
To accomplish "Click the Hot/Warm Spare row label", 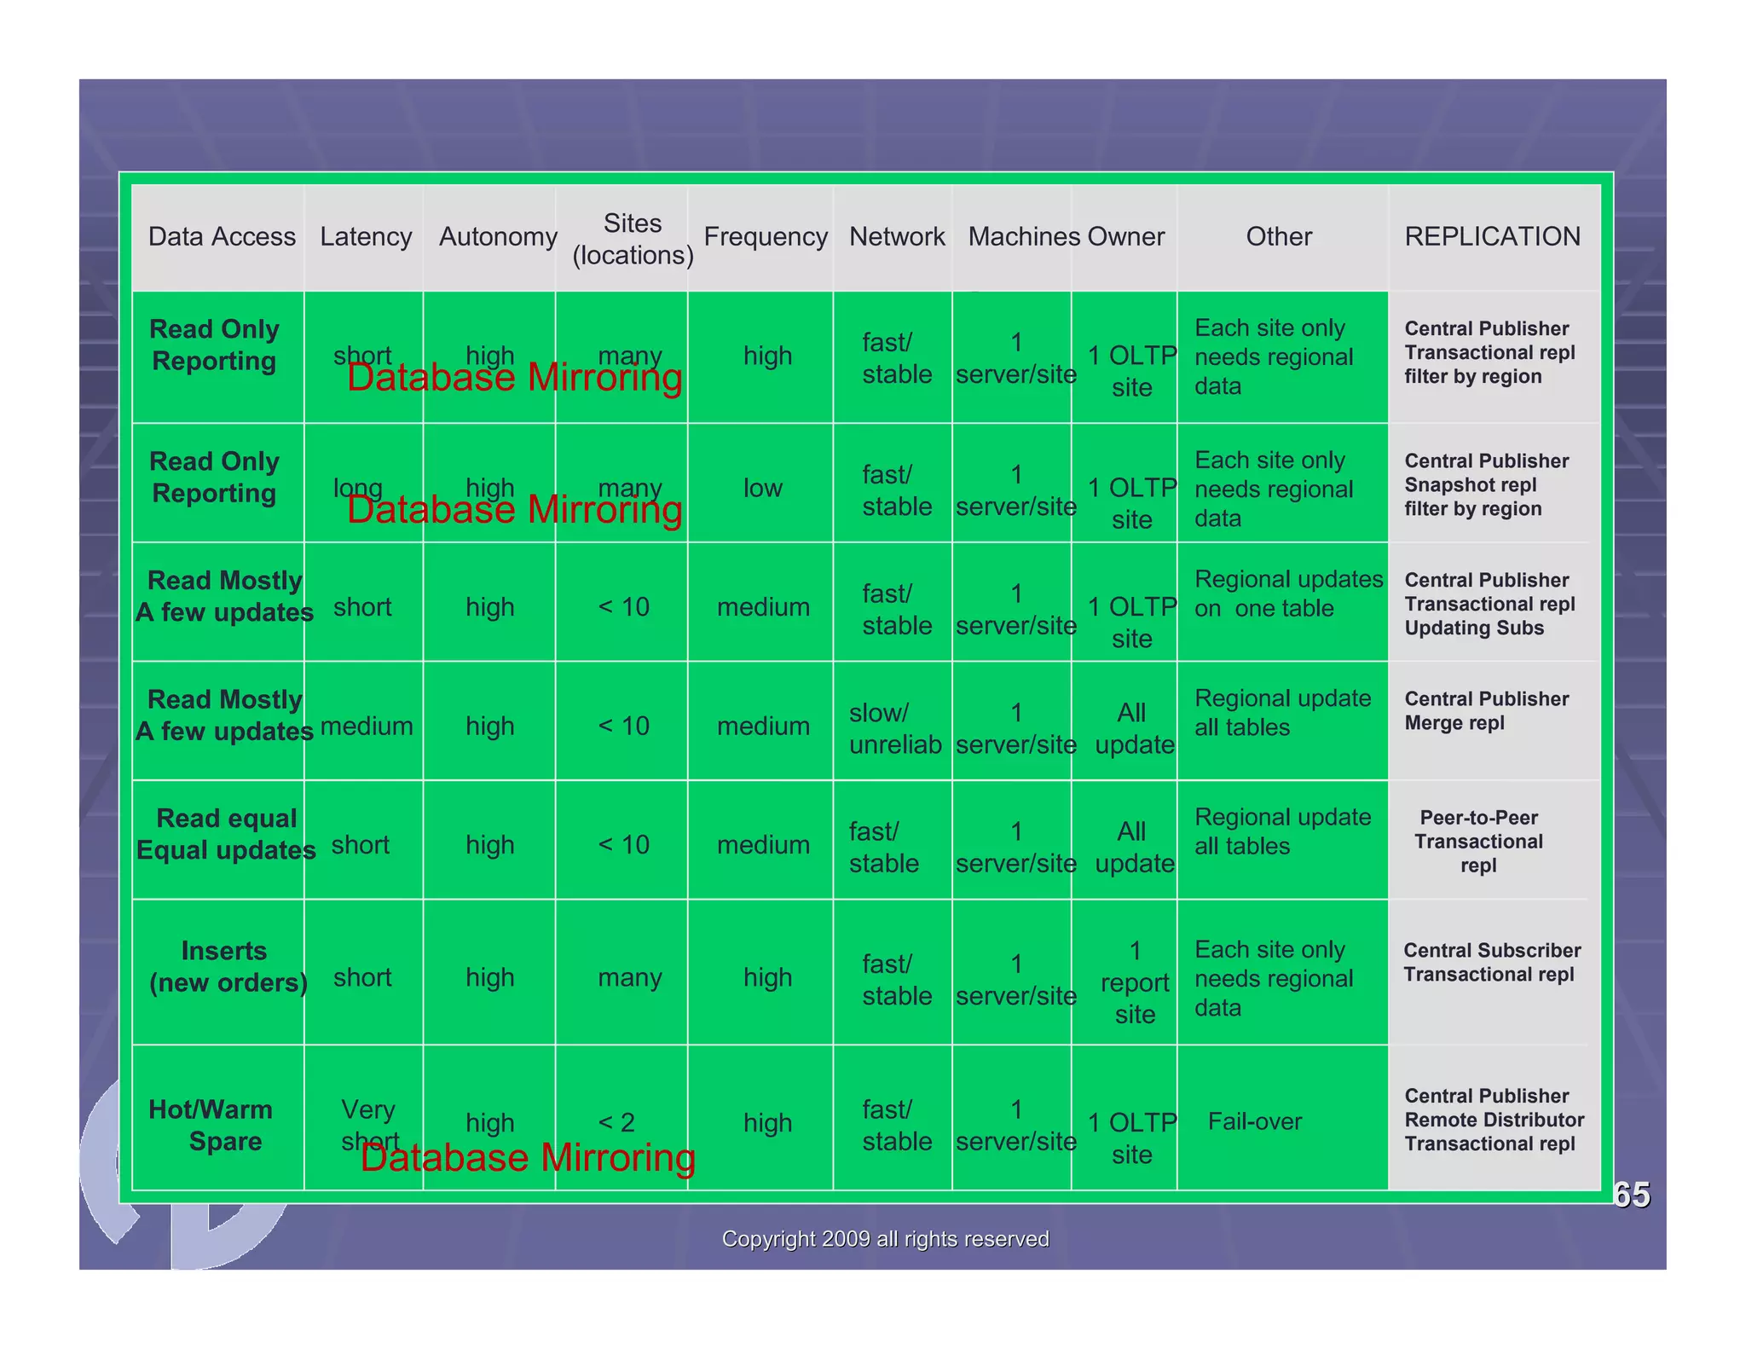I will (211, 1124).
